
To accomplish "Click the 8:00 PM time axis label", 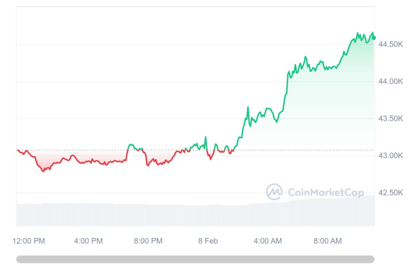I will [148, 241].
